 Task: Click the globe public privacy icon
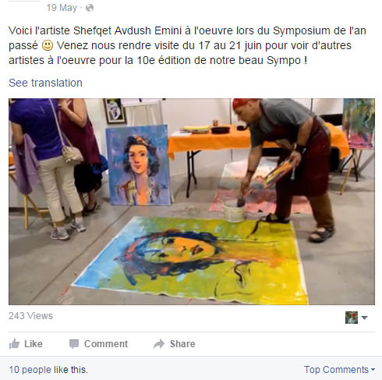[x=90, y=8]
